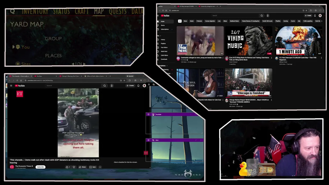Dislike the Dems walk out video
Viewport: 329px width, 185px height.
[74, 167]
